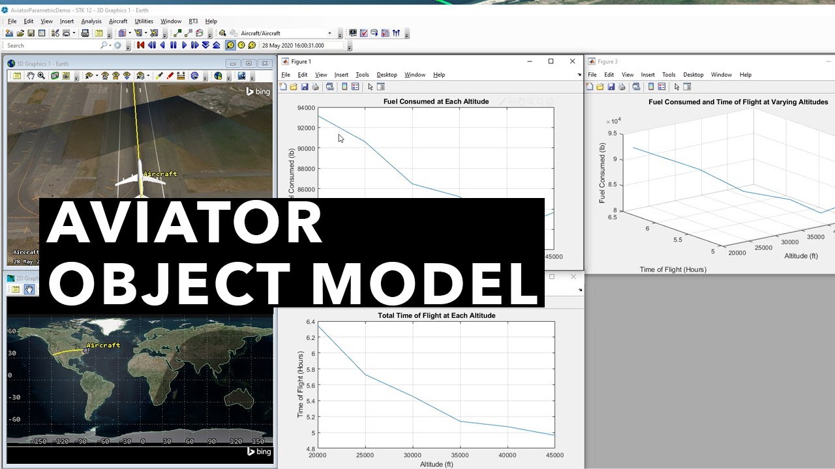
Task: Click Open File icon in Figure 1 toolbar
Action: [x=294, y=86]
